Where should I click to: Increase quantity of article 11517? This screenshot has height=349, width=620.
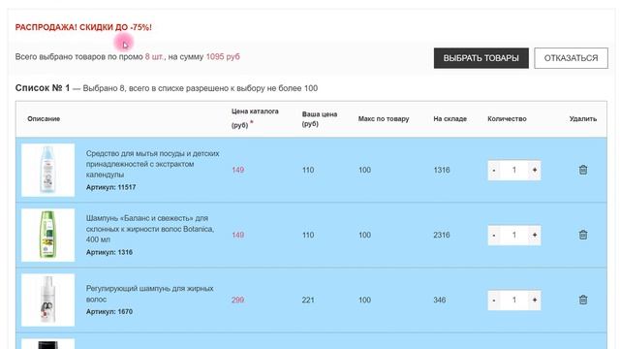(535, 171)
